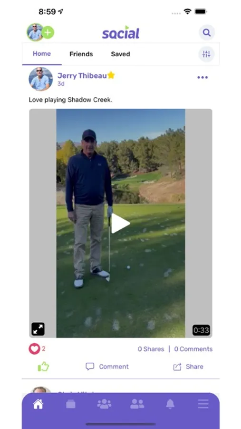Viewport: 241px width, 429px height.
Task: Open the feed filter sliders icon
Action: pos(206,54)
